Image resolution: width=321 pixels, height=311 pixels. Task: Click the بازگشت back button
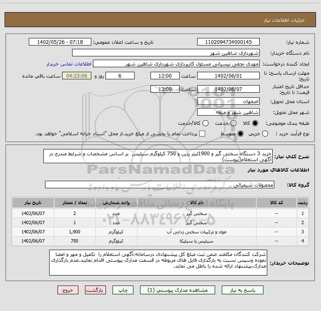(x=95, y=290)
